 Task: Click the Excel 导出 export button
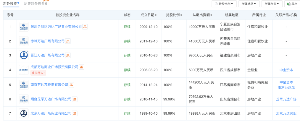292,4
